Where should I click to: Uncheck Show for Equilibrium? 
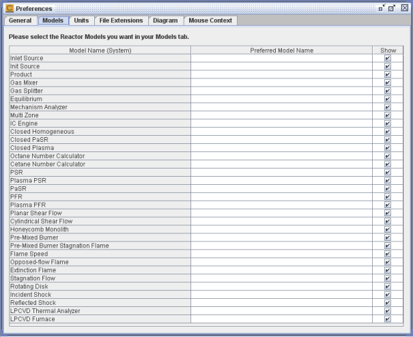pyautogui.click(x=388, y=99)
